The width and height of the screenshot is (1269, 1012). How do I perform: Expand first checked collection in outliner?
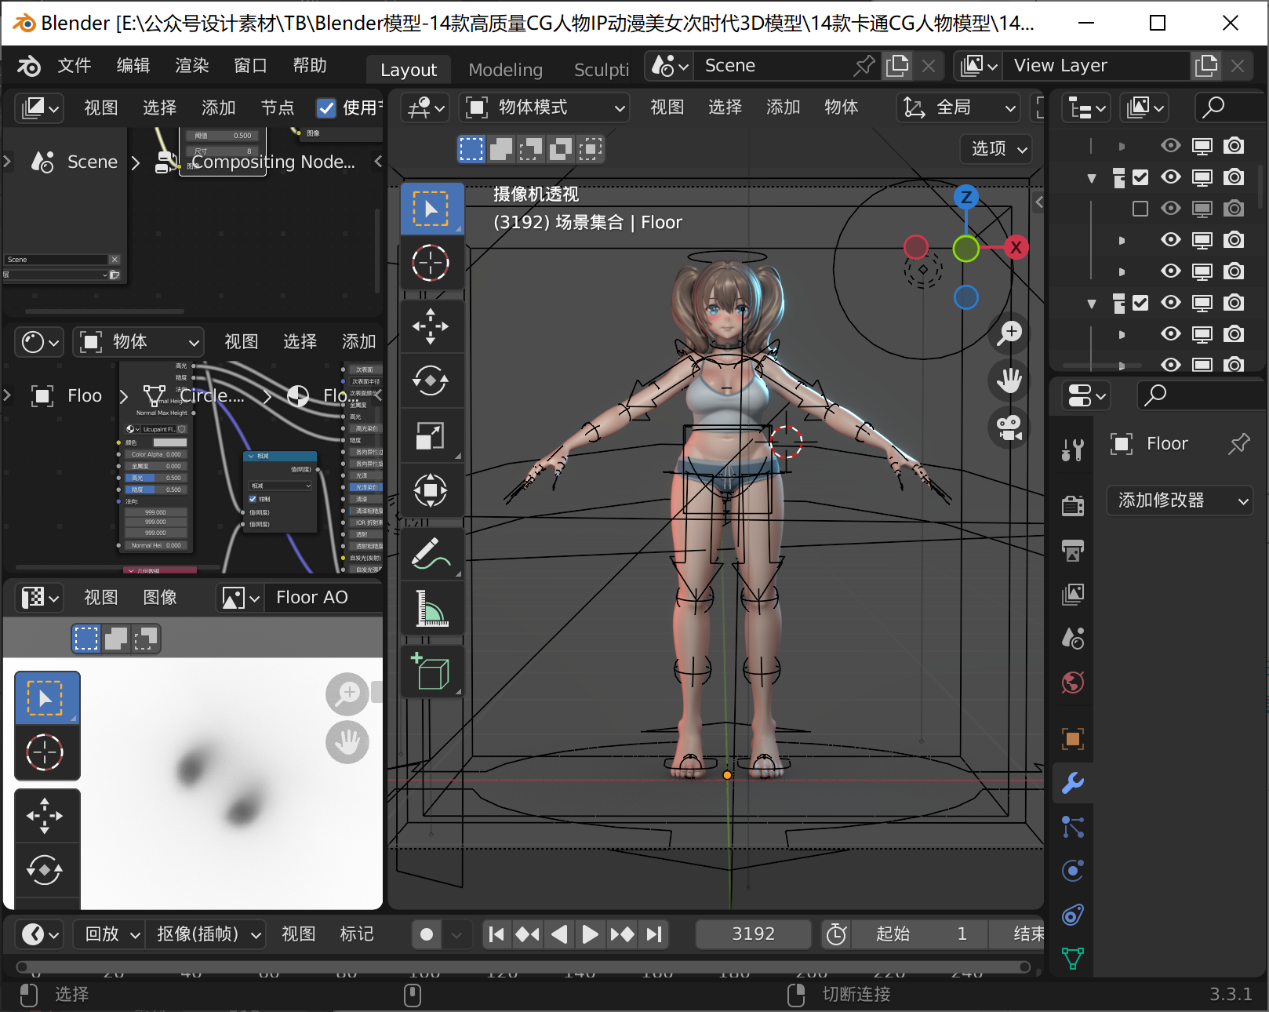click(1092, 178)
